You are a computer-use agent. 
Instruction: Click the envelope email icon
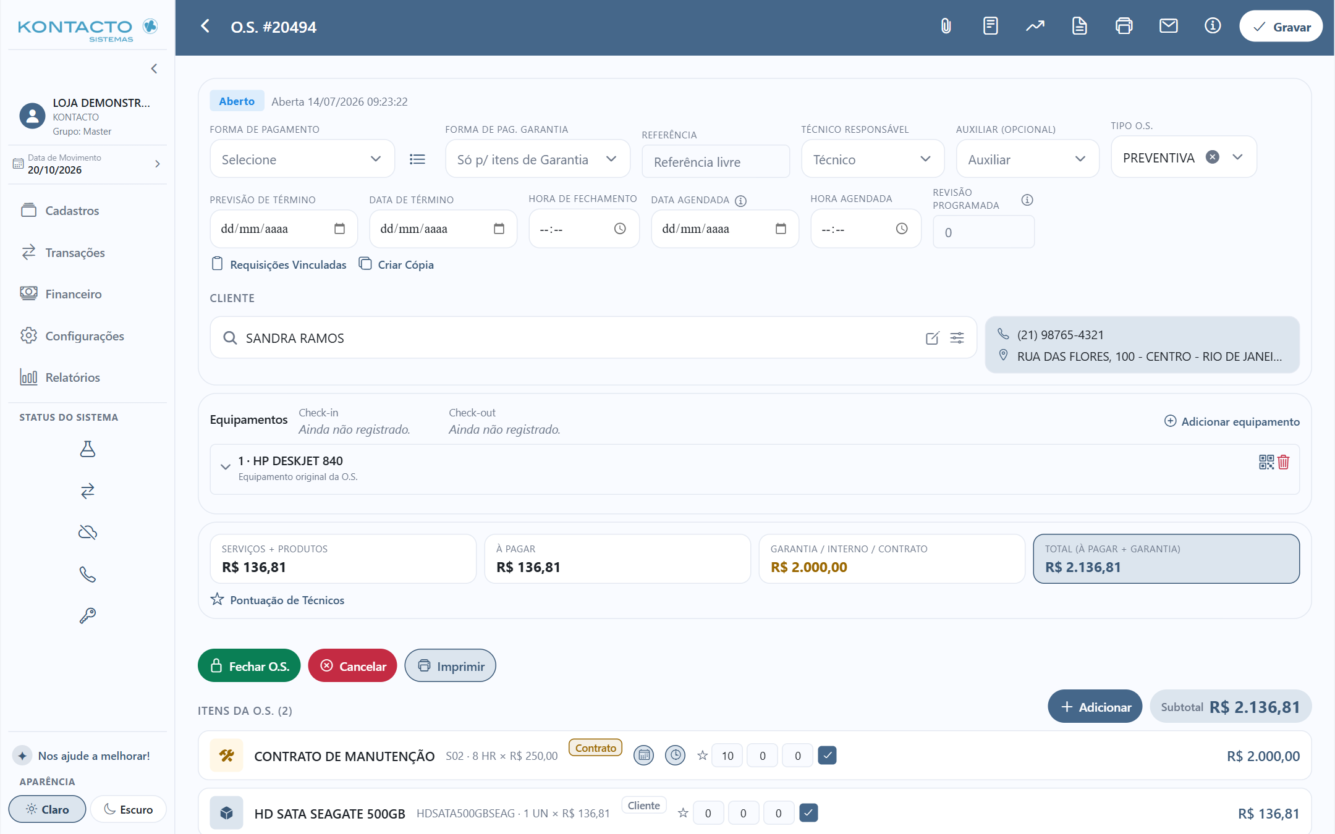pos(1168,26)
